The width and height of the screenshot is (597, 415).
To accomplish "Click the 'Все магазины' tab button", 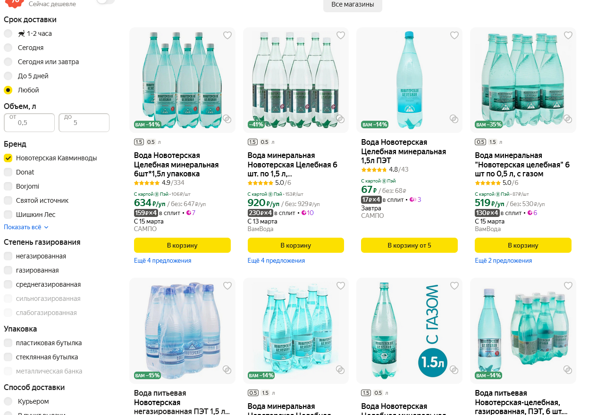I will click(353, 5).
